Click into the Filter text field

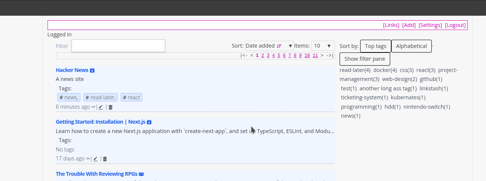118,46
